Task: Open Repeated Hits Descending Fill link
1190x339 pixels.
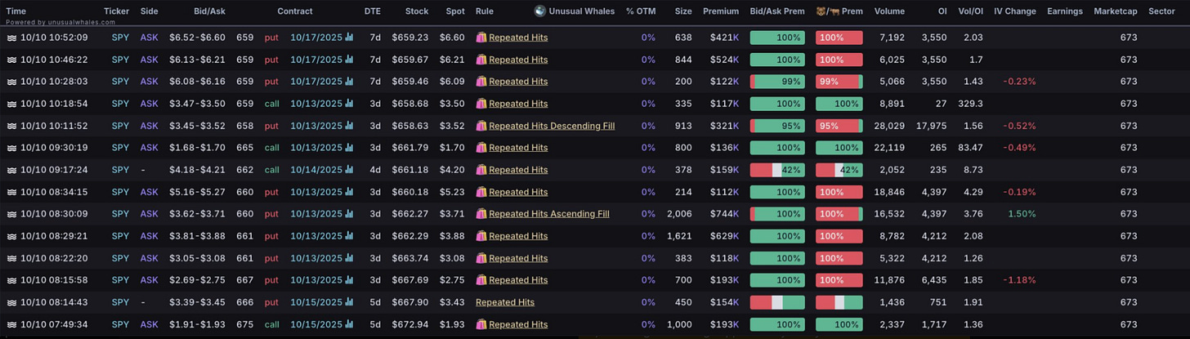Action: [552, 126]
